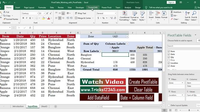The width and height of the screenshot is (200, 112).
Task: Click the Undo arrow in title bar
Action: click(4, 2)
